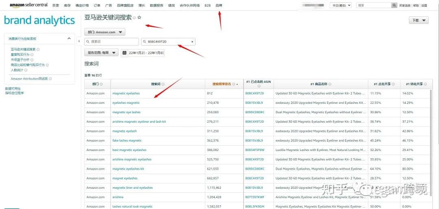
Task: Open the 合作伙伴网络 menu
Action: [x=189, y=5]
